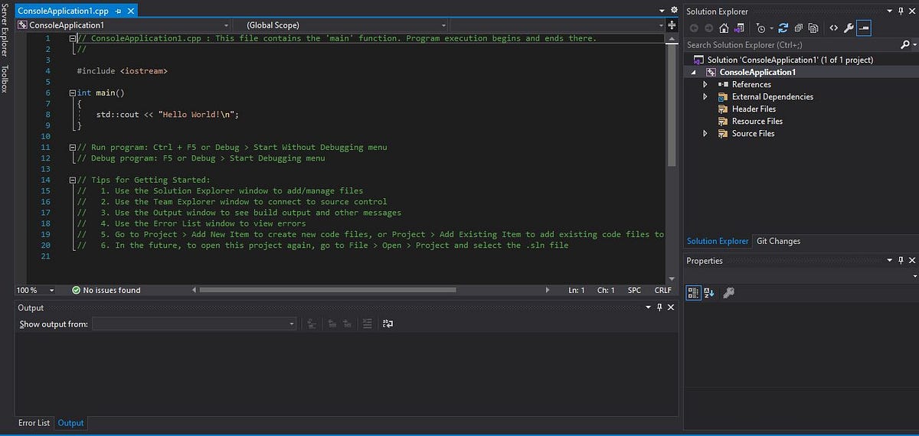Select the Resource Files folder
This screenshot has width=919, height=436.
click(757, 121)
